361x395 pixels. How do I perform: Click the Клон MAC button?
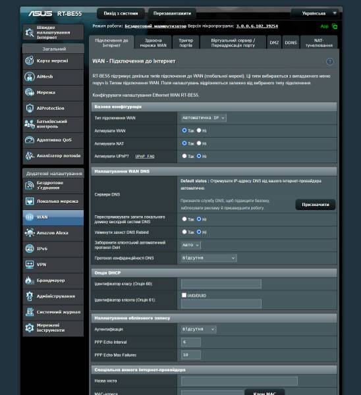pos(265,392)
